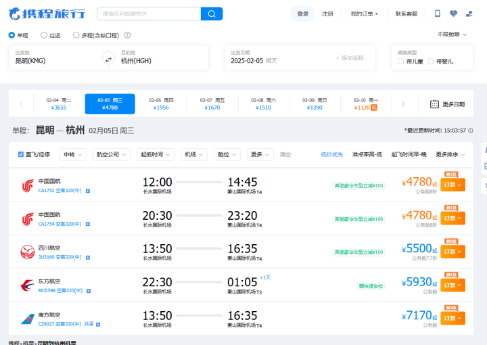Image resolution: width=487 pixels, height=345 pixels.
Task: Click the heart favorites icon in header
Action: pyautogui.click(x=453, y=14)
